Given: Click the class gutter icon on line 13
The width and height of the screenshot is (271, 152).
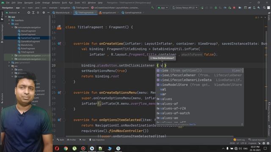Looking at the screenshot, I should (x=59, y=27).
